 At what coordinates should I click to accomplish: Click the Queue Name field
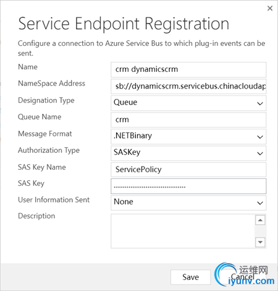click(188, 119)
